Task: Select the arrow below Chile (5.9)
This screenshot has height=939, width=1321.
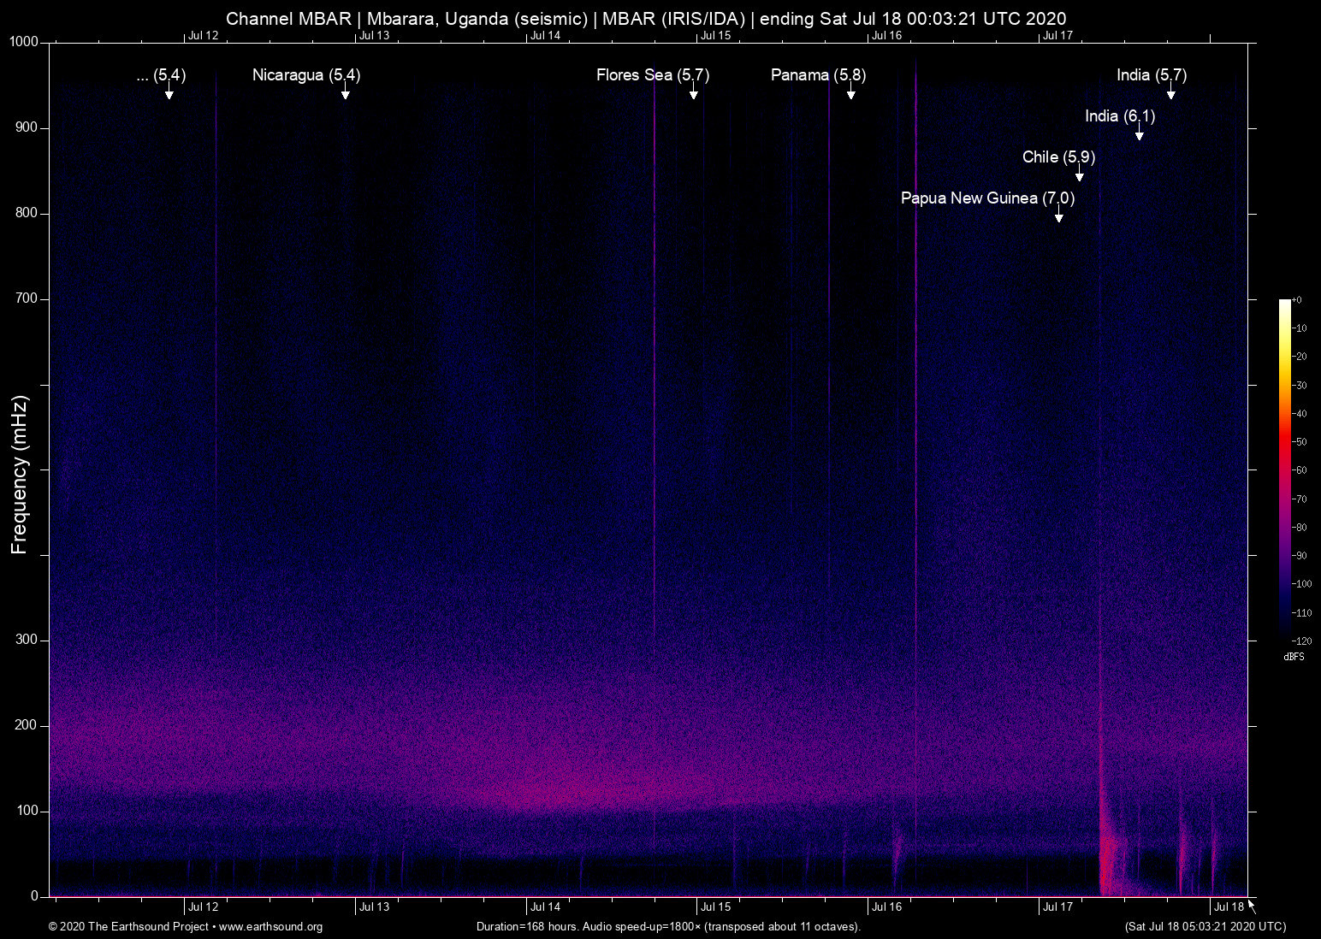Action: (x=1079, y=175)
